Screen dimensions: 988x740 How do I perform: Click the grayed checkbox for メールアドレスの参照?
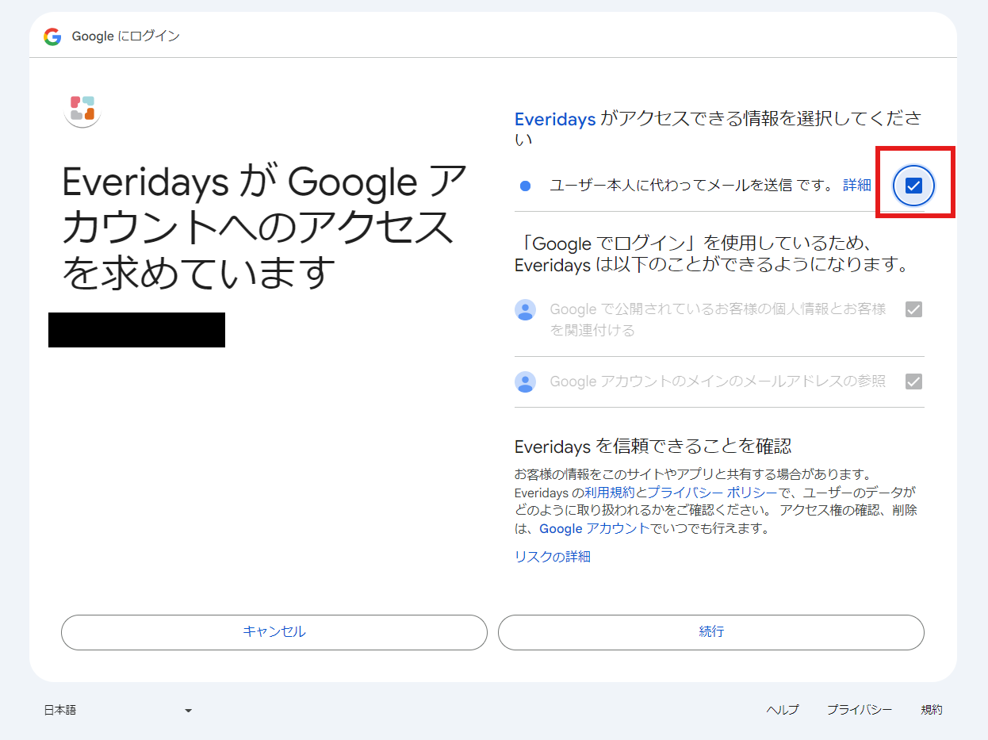click(x=913, y=382)
